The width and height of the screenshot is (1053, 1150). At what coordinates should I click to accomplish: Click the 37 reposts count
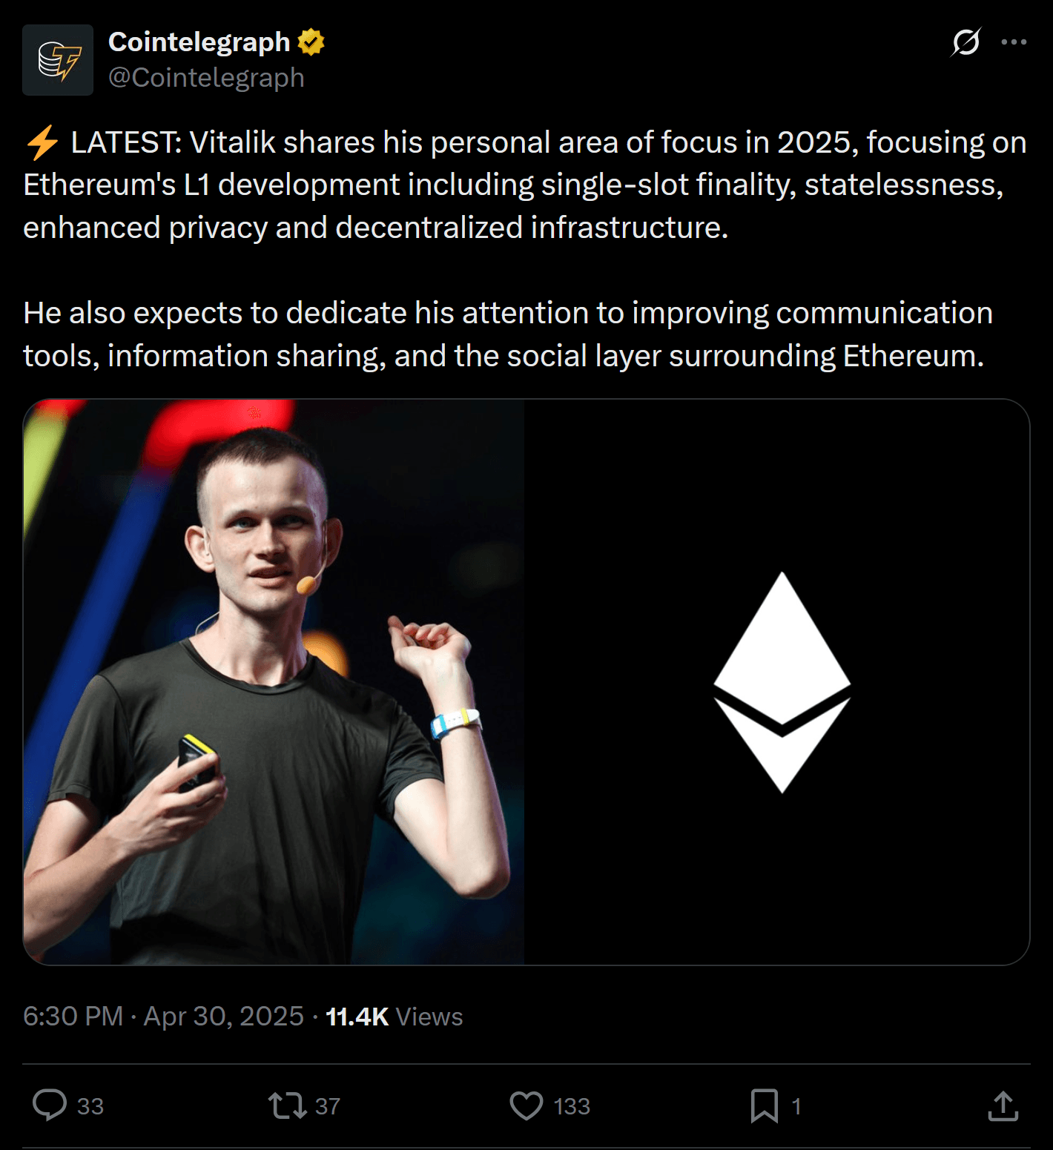pyautogui.click(x=328, y=1106)
